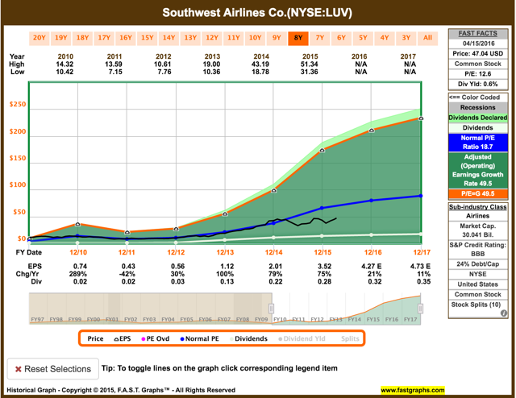Click the Div Yld: 0.6% entry

[x=478, y=85]
